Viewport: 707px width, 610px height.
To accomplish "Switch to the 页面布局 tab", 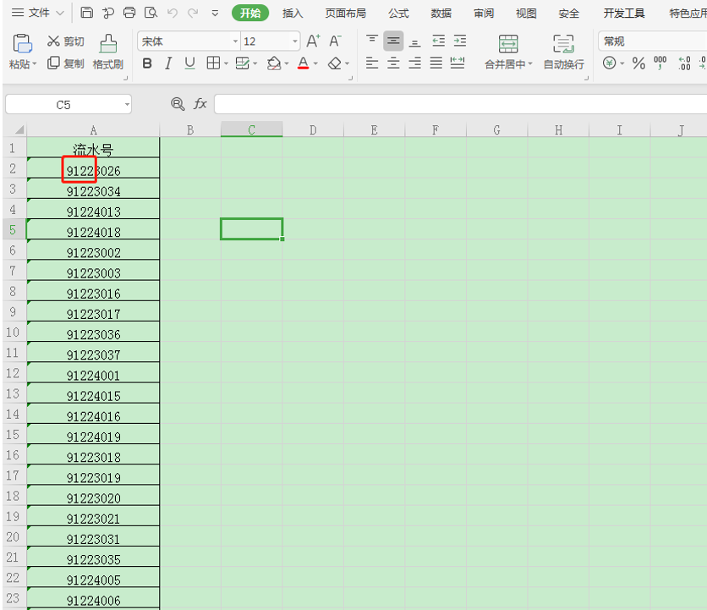I will 345,13.
